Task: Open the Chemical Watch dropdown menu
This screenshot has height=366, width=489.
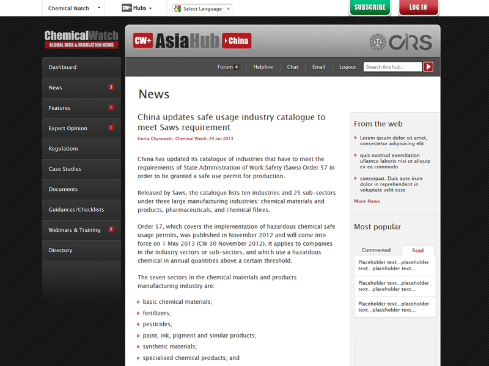Action: tap(74, 9)
